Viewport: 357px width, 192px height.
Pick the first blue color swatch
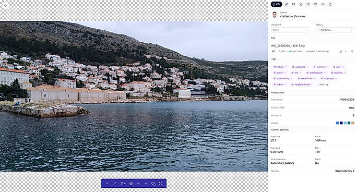(x=337, y=123)
